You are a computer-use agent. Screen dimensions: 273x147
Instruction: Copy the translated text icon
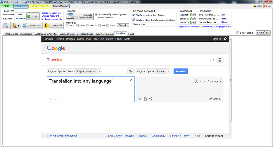[145, 99]
